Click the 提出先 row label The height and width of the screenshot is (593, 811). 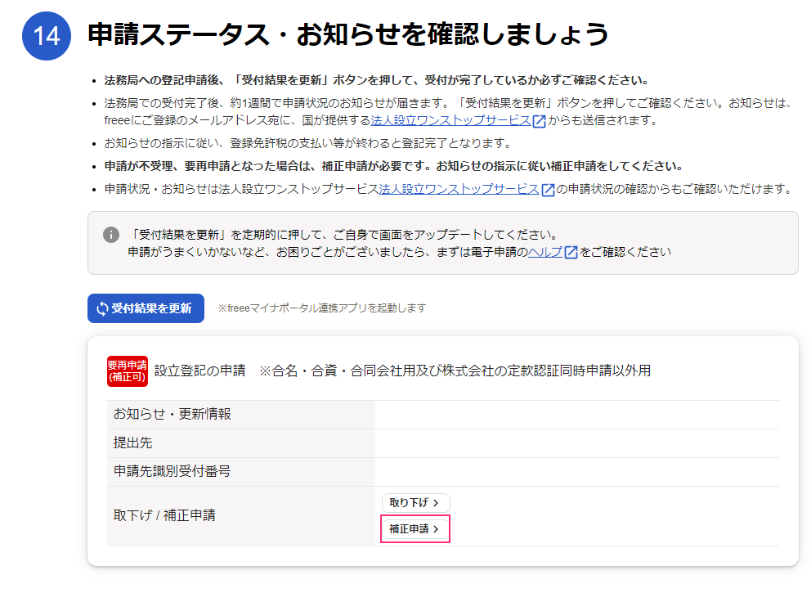click(x=133, y=443)
